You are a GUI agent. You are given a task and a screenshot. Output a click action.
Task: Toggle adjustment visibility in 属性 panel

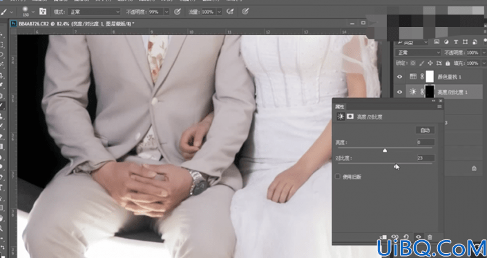point(419,237)
